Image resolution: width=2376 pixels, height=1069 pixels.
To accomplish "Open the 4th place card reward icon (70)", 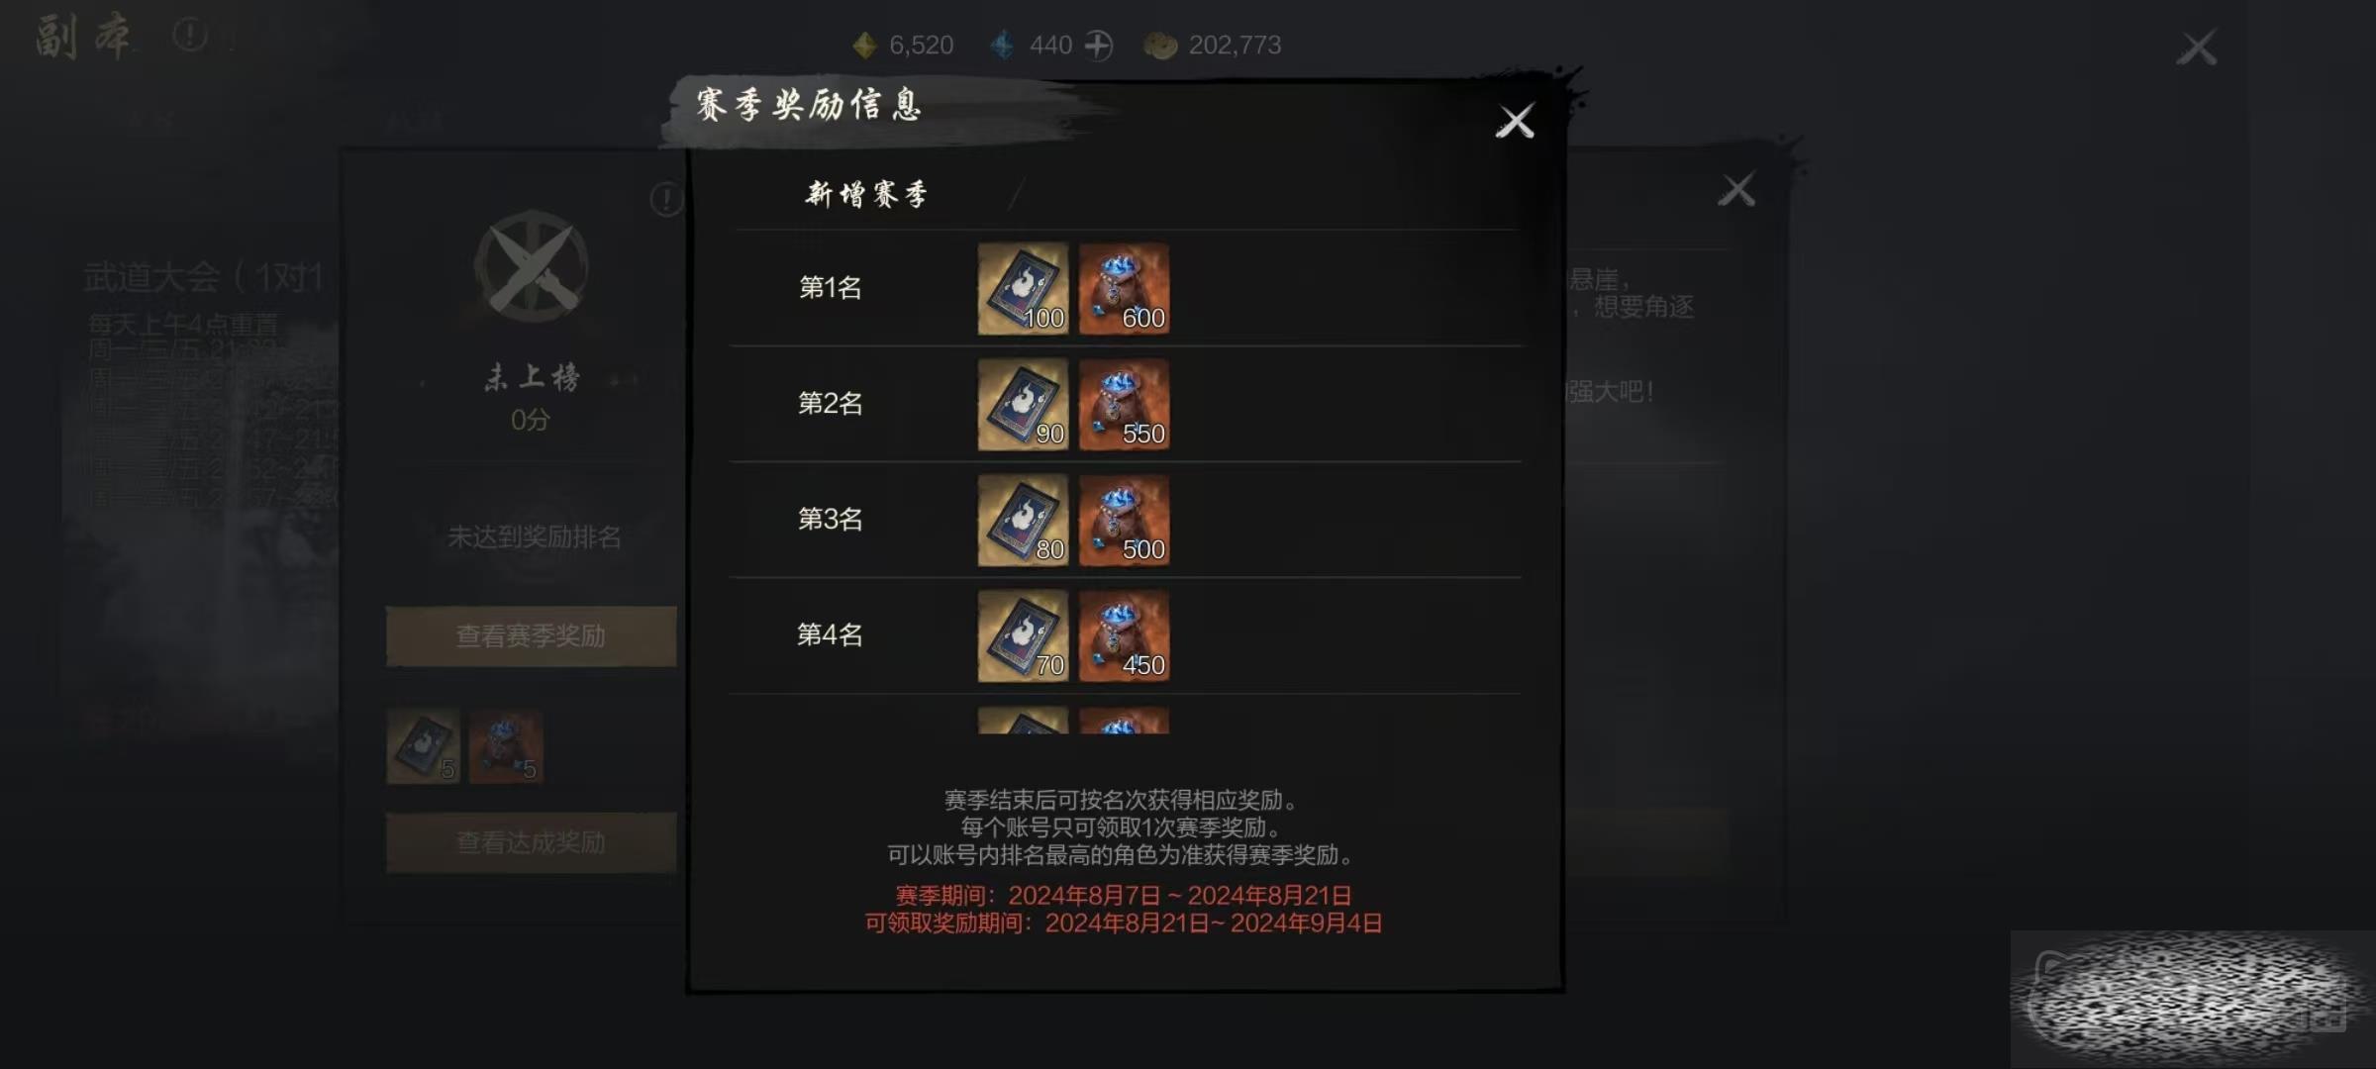I will point(1023,635).
